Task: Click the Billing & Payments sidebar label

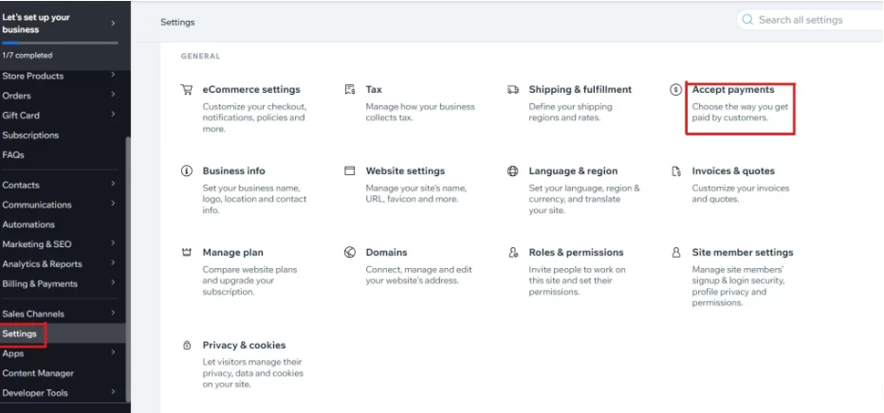Action: [x=40, y=283]
